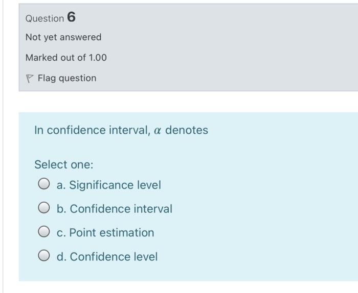Click the 'Select one:' prompt
Screen dimensions: 358x293
coord(64,164)
